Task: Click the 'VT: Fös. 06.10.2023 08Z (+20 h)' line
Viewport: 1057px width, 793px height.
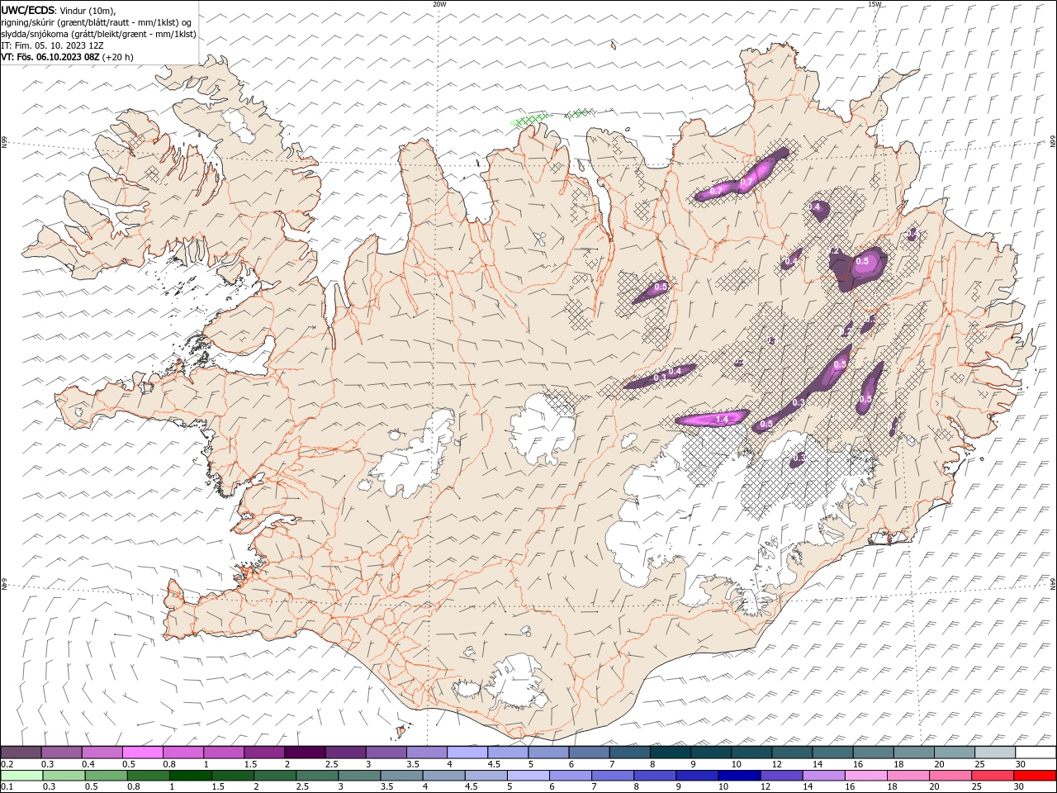Action: tap(67, 57)
